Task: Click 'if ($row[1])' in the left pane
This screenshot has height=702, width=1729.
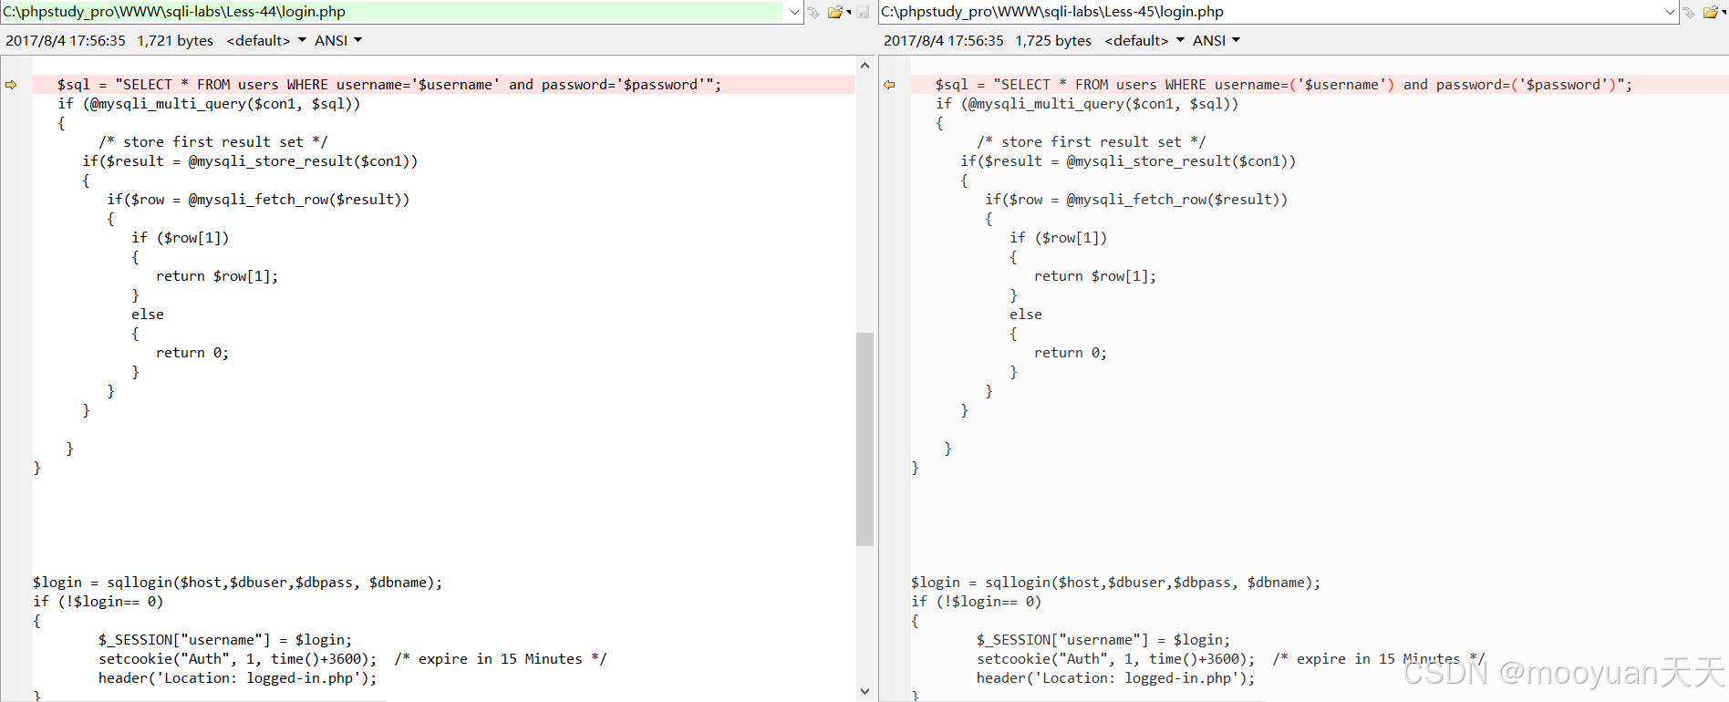Action: [x=181, y=238]
